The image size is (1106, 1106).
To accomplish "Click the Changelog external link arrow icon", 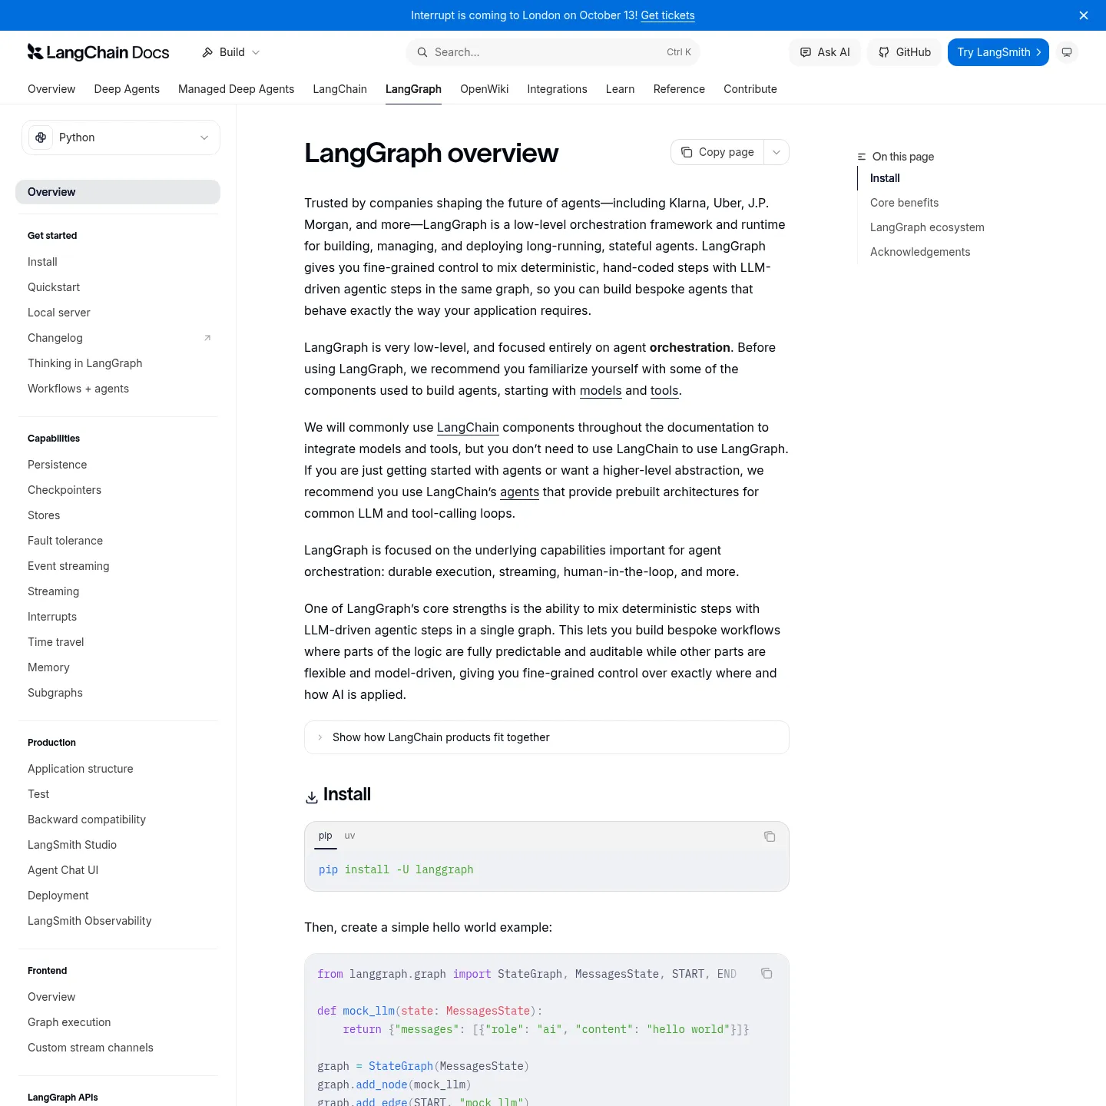I will coord(207,338).
